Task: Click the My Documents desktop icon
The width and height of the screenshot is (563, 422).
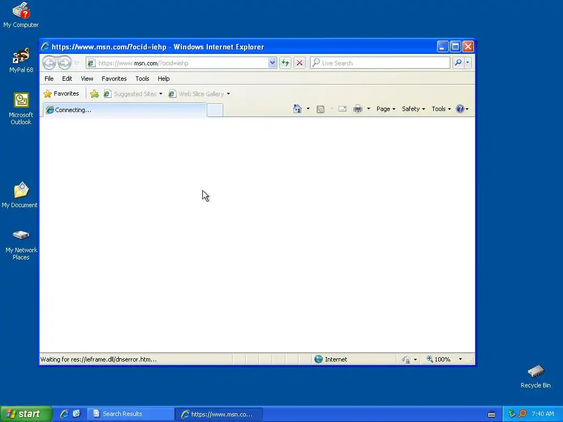Action: click(x=20, y=195)
